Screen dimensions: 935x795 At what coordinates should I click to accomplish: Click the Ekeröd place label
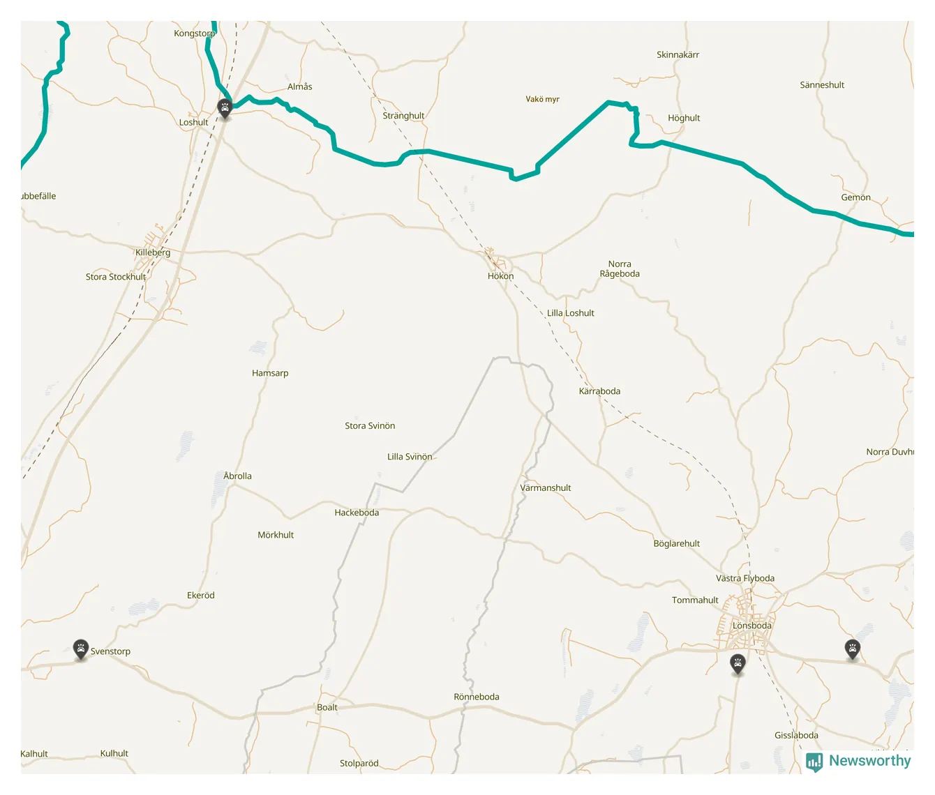tap(201, 596)
